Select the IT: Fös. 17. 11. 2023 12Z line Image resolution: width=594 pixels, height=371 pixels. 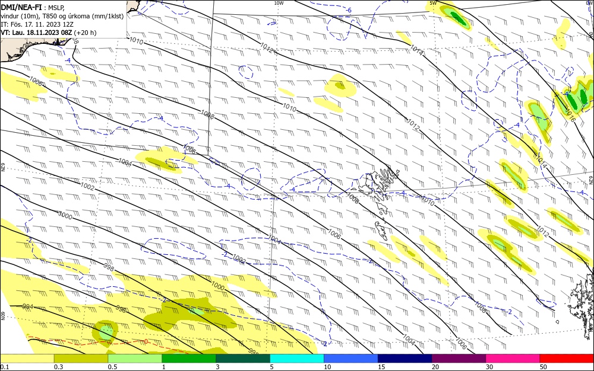pyautogui.click(x=37, y=24)
